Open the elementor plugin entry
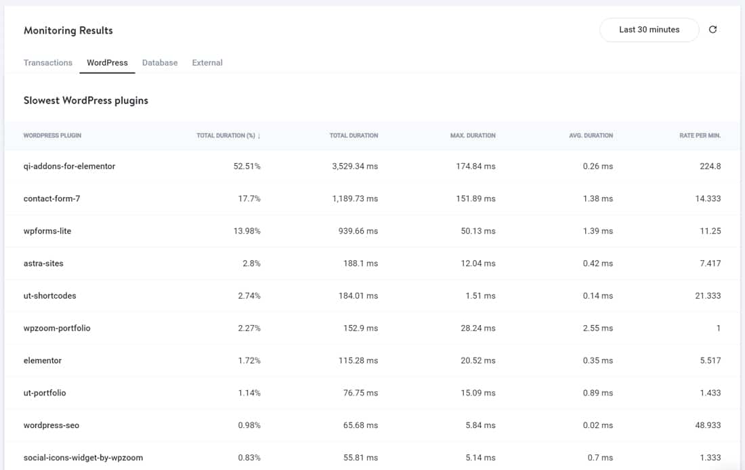The width and height of the screenshot is (745, 470). pos(42,360)
